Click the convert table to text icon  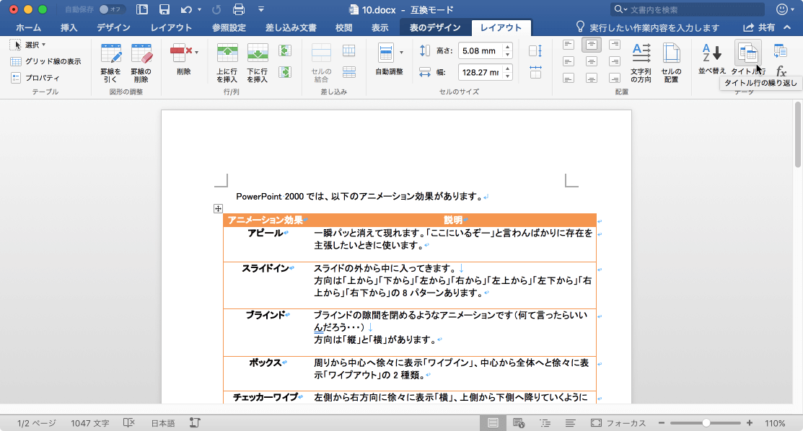tap(780, 50)
